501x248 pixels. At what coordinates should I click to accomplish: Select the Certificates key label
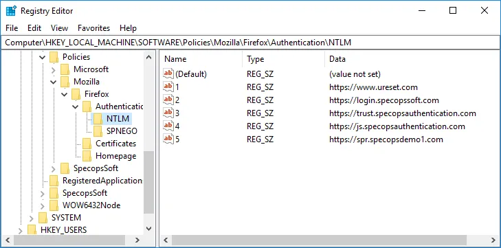(x=115, y=144)
